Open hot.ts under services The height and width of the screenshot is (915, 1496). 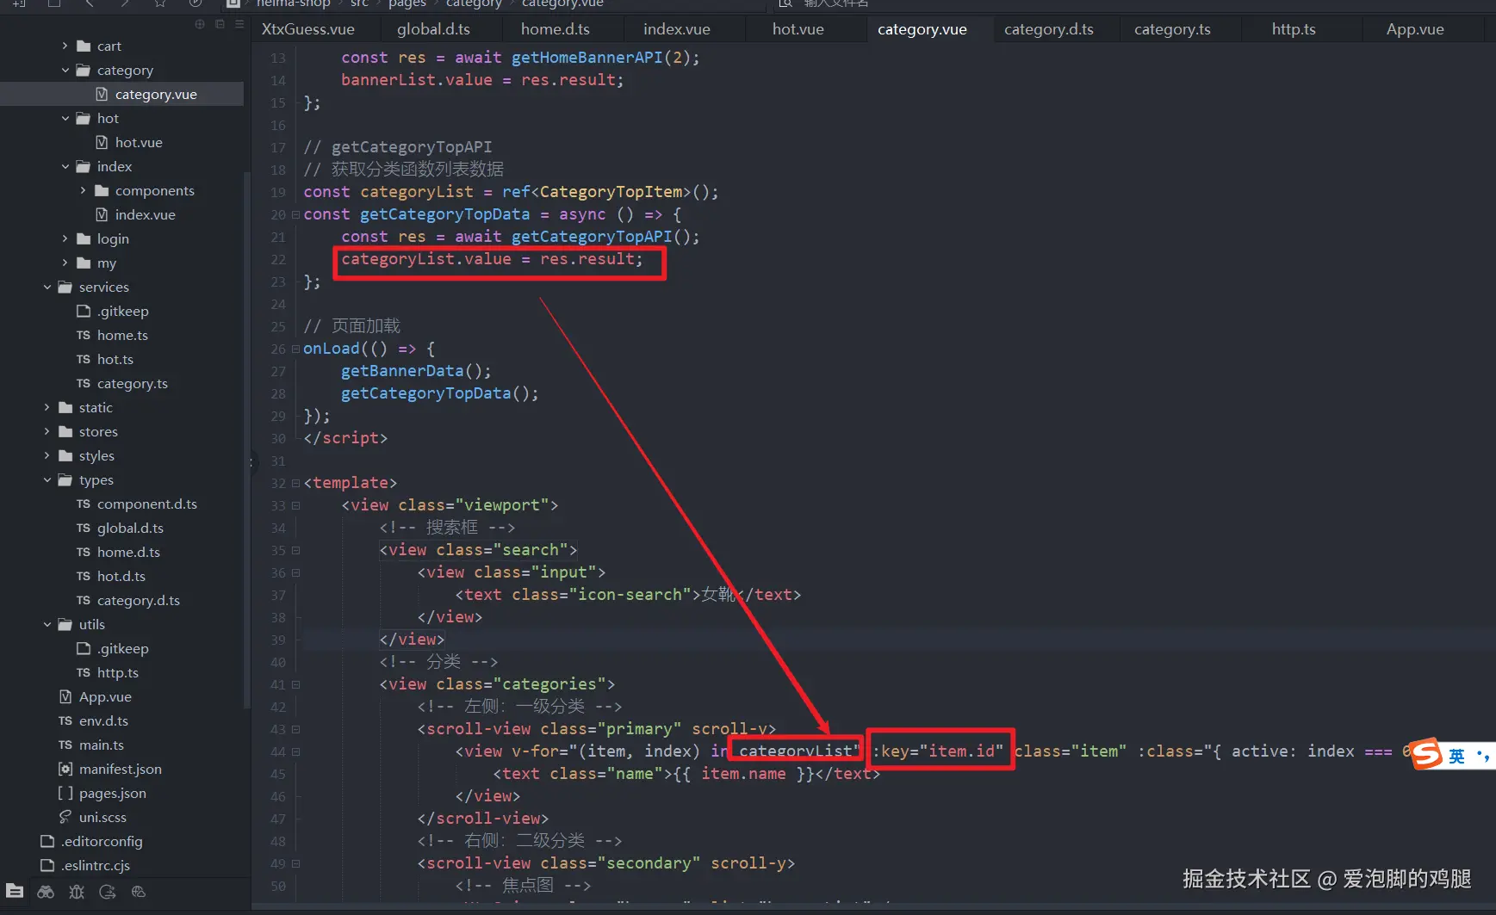(x=115, y=359)
